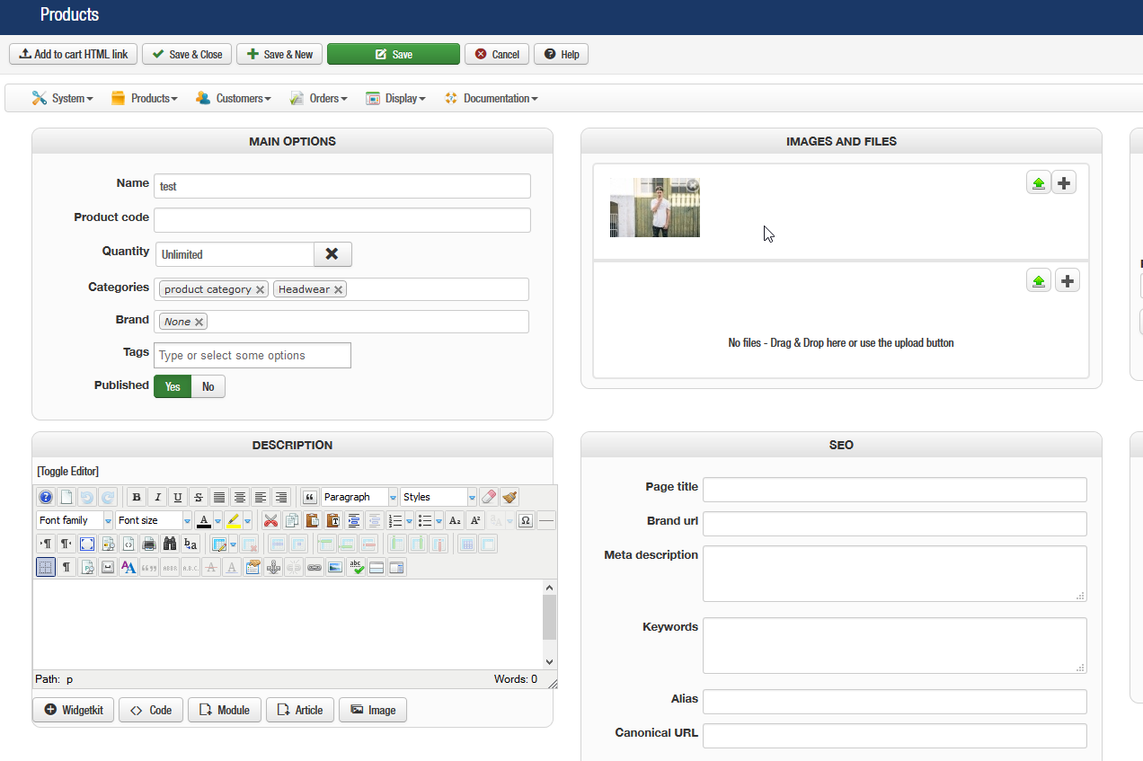Click plus icon in files section
This screenshot has width=1143, height=761.
[x=1067, y=281]
